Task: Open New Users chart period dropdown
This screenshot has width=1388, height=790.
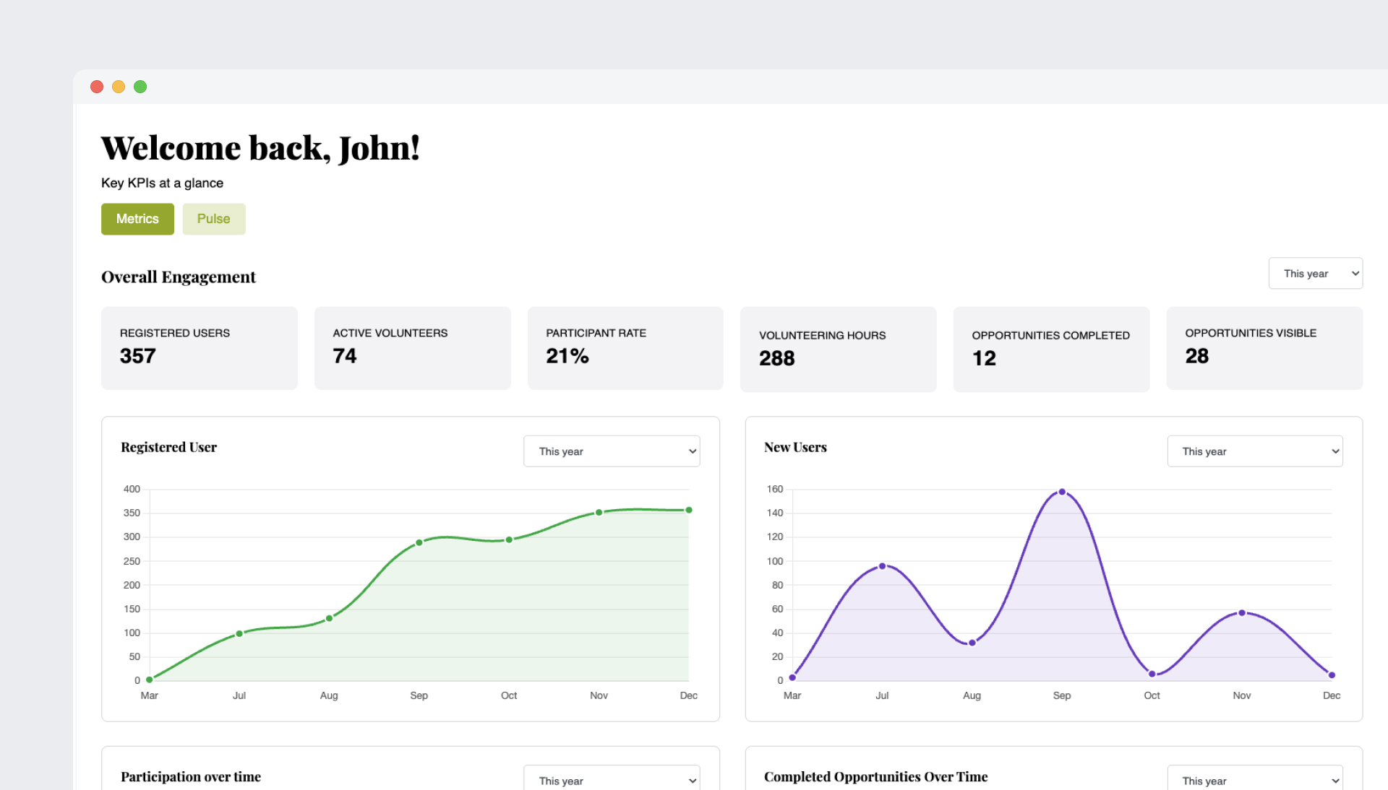Action: coord(1254,451)
